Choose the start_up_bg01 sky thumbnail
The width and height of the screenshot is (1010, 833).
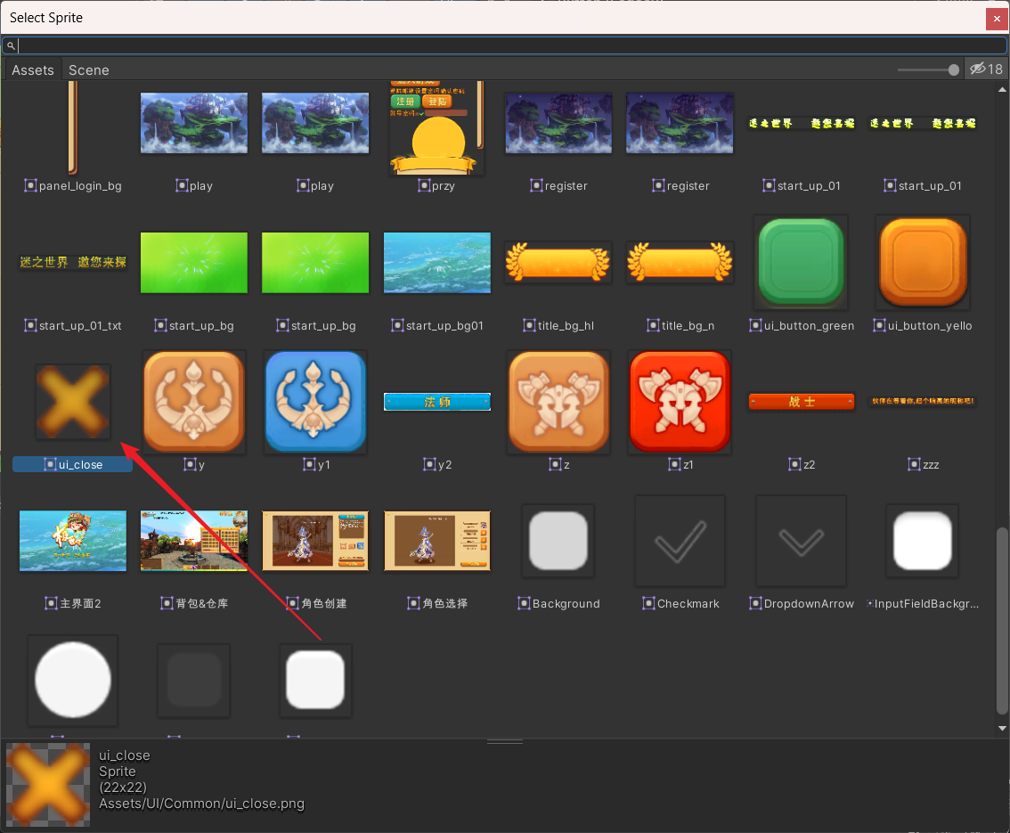tap(436, 262)
